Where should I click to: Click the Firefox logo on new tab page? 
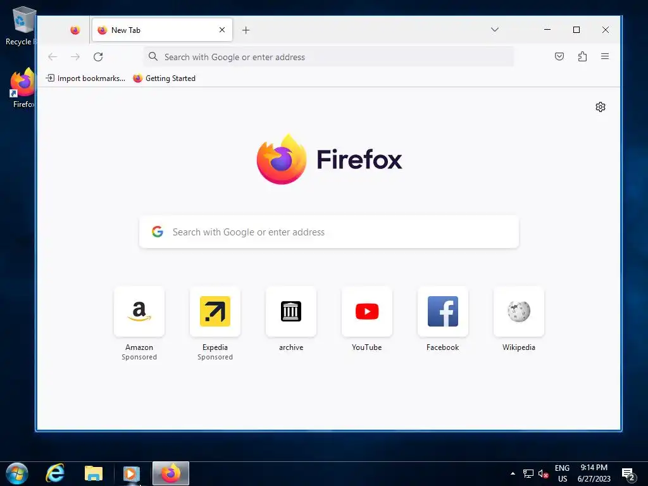[329, 159]
